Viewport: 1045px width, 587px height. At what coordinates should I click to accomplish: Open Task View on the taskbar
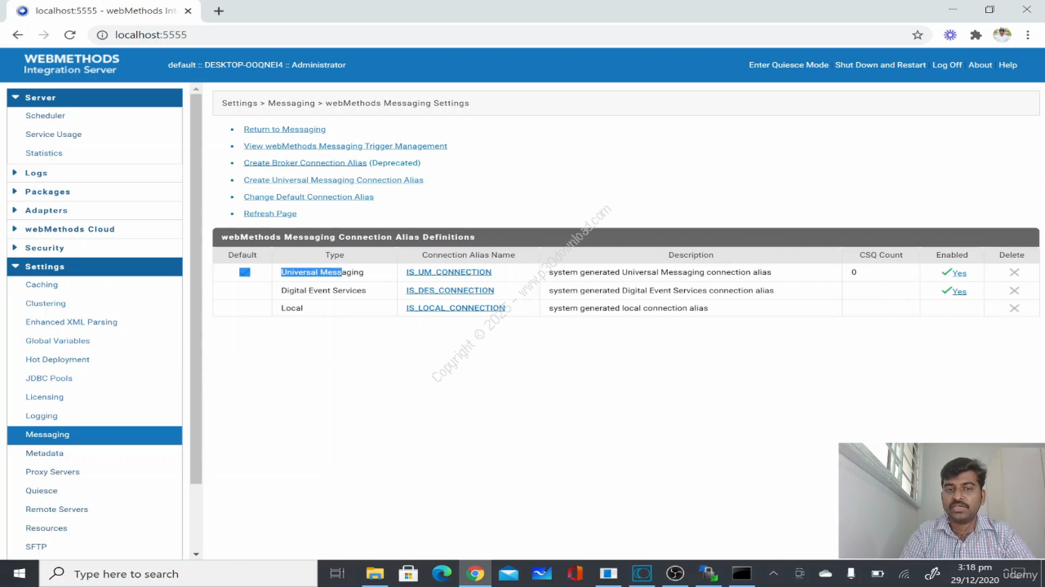(x=337, y=574)
